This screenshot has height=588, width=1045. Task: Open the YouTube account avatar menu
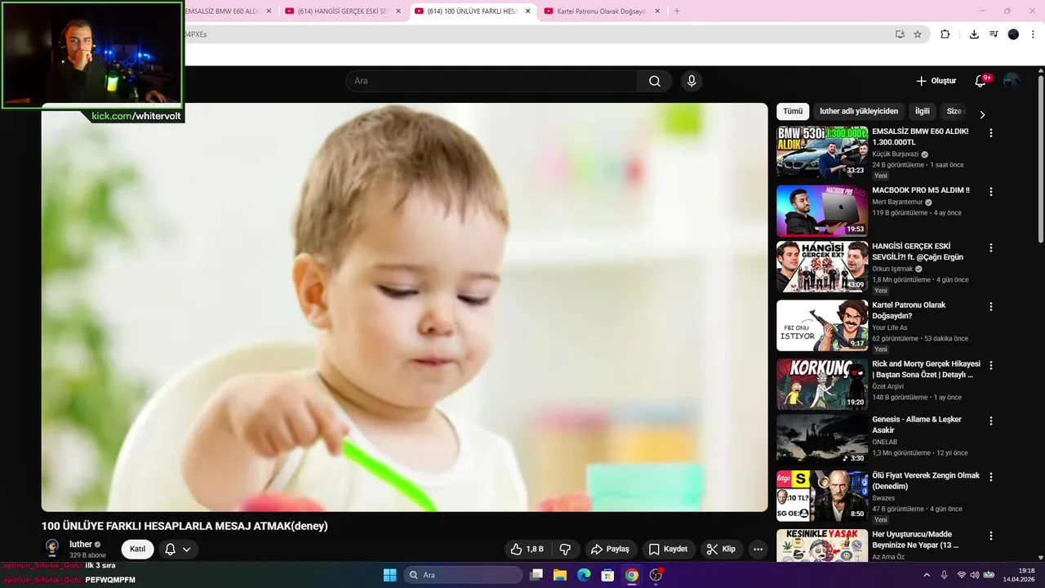(1012, 81)
